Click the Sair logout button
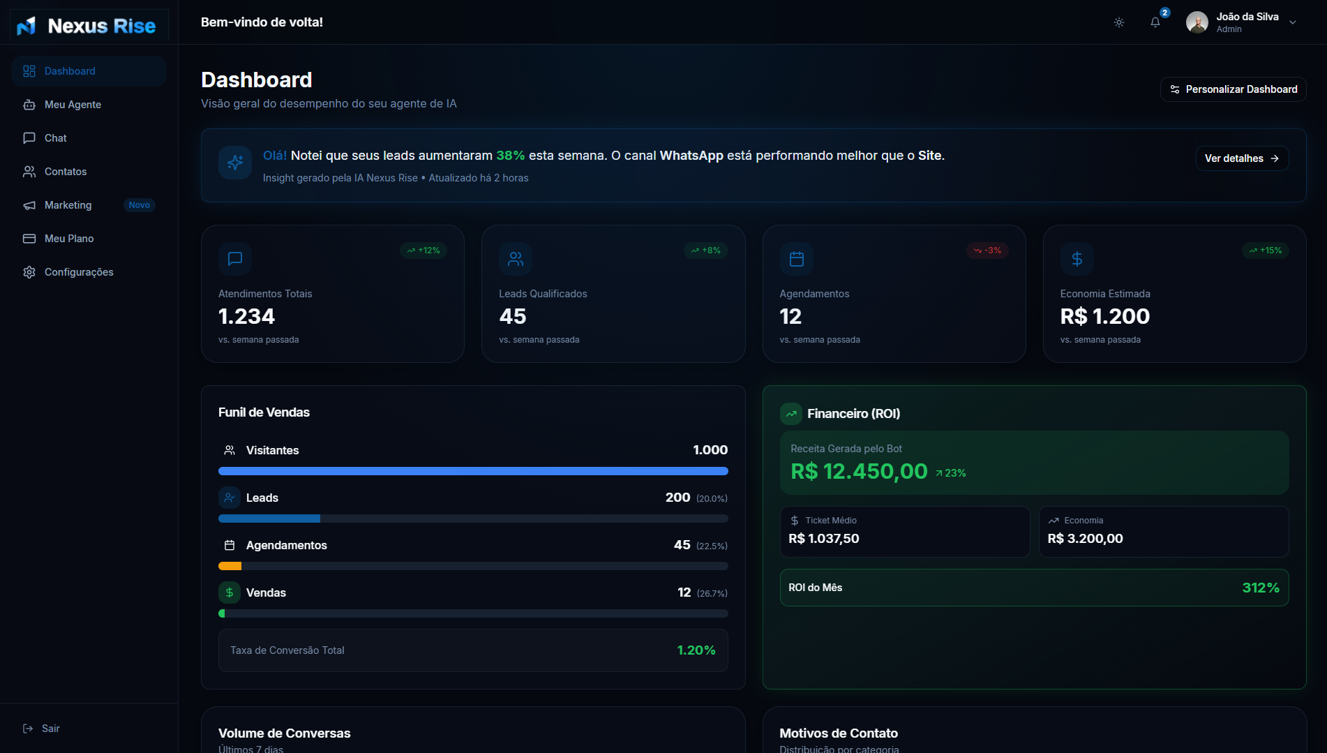1327x753 pixels. [42, 729]
